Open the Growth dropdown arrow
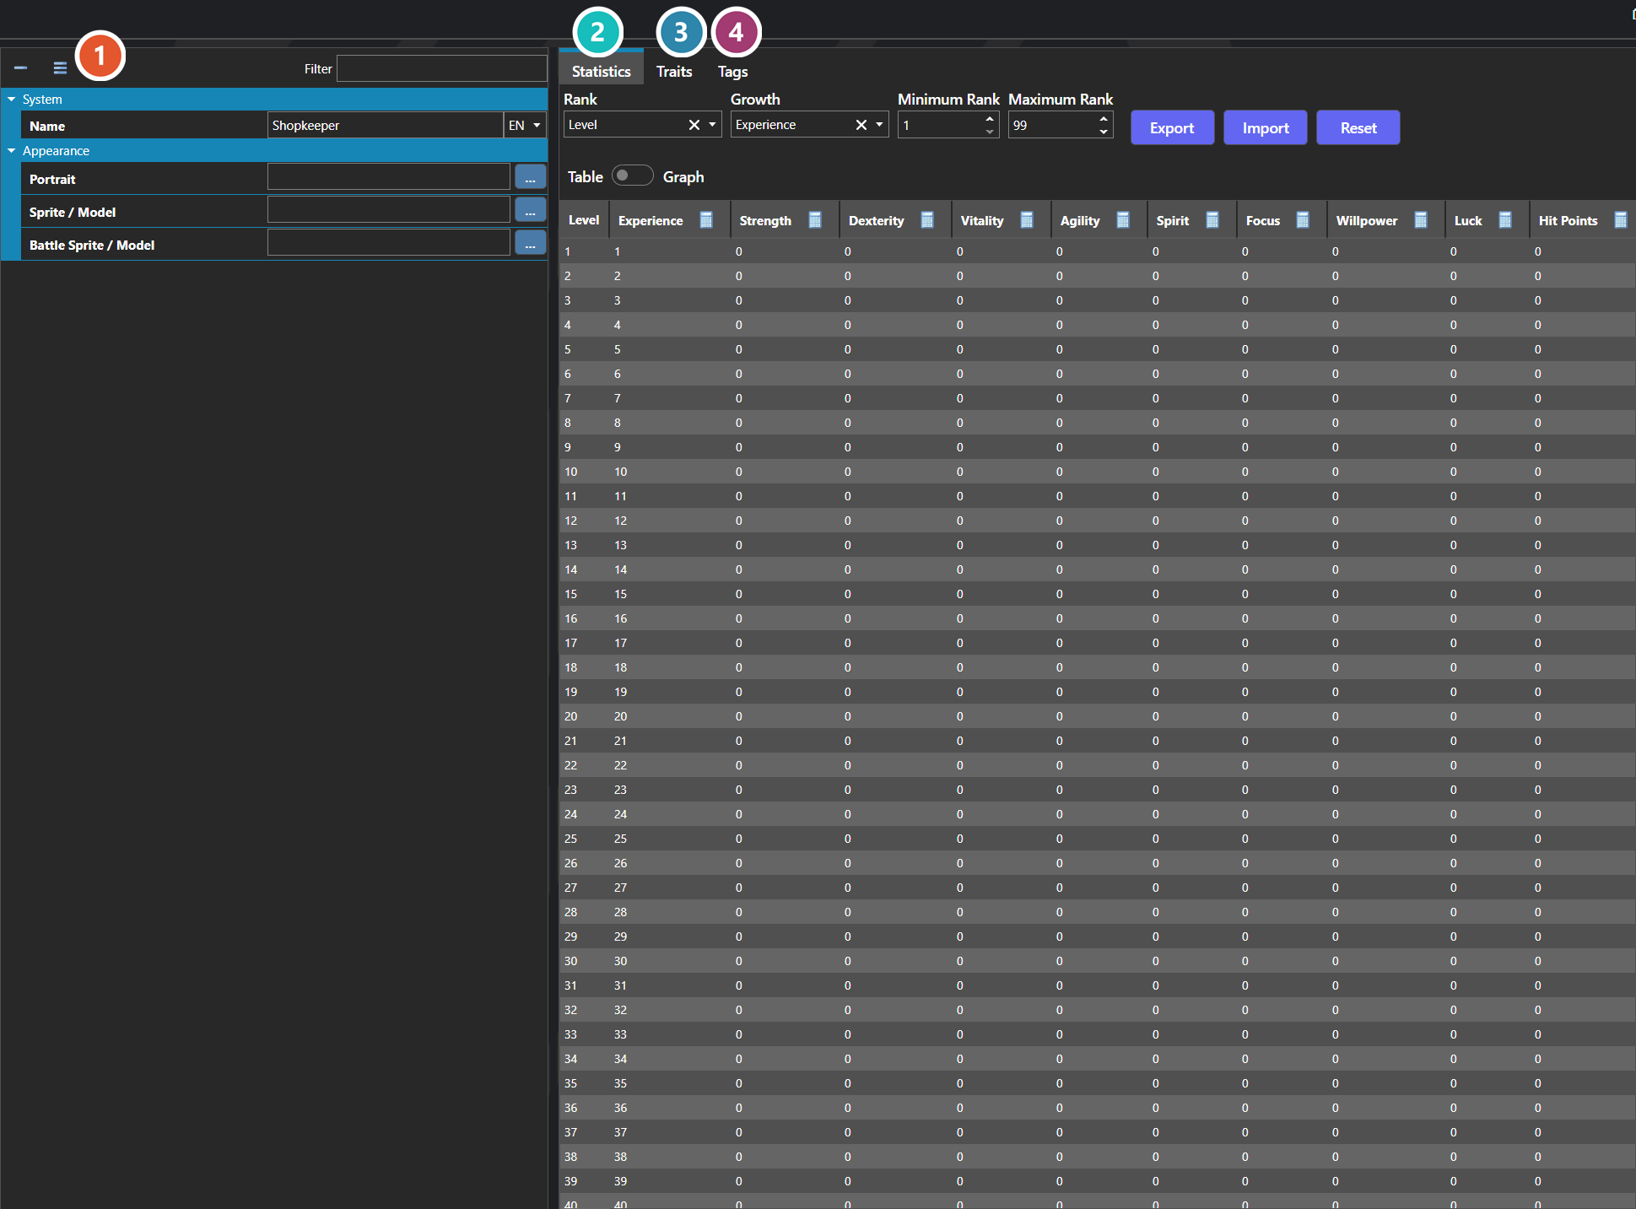This screenshot has height=1209, width=1636. [880, 125]
